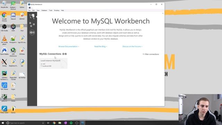Open Recycle Bin desktop icon
Viewport: 222px width, 125px height.
[4, 4]
